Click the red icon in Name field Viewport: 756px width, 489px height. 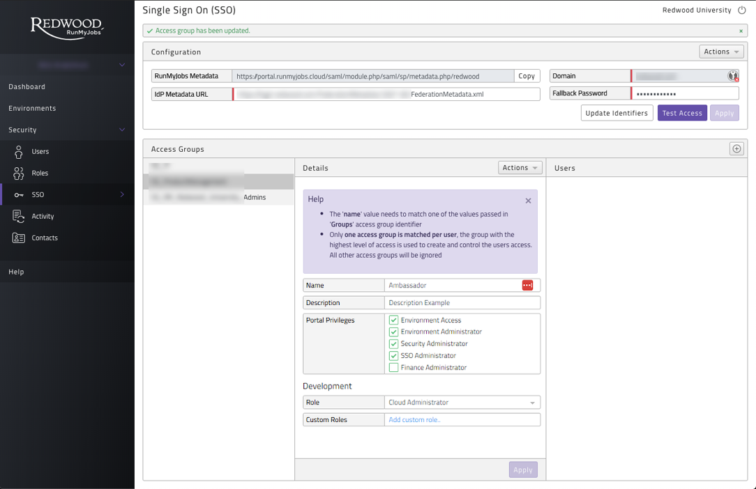pos(527,285)
